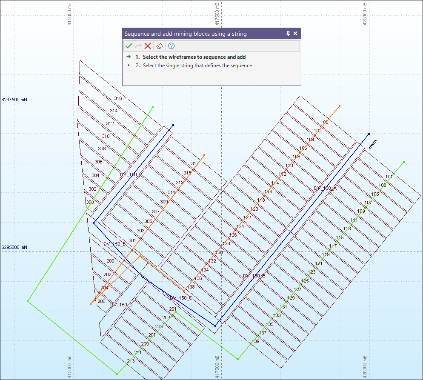
Task: Click the eraser clear-selection icon
Action: coord(160,46)
